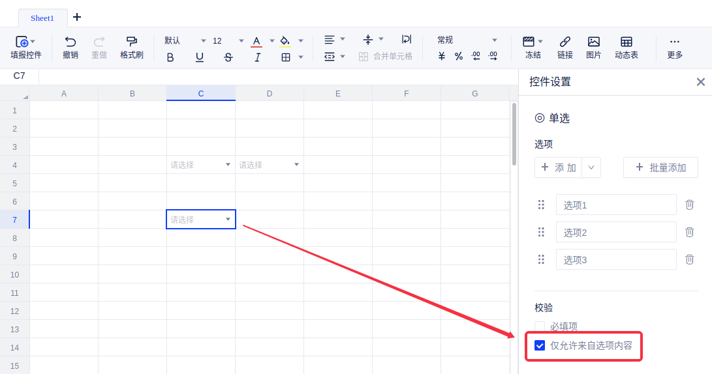Viewport: 712px width, 374px height.
Task: Delete 选项1 with its trash icon
Action: (689, 205)
